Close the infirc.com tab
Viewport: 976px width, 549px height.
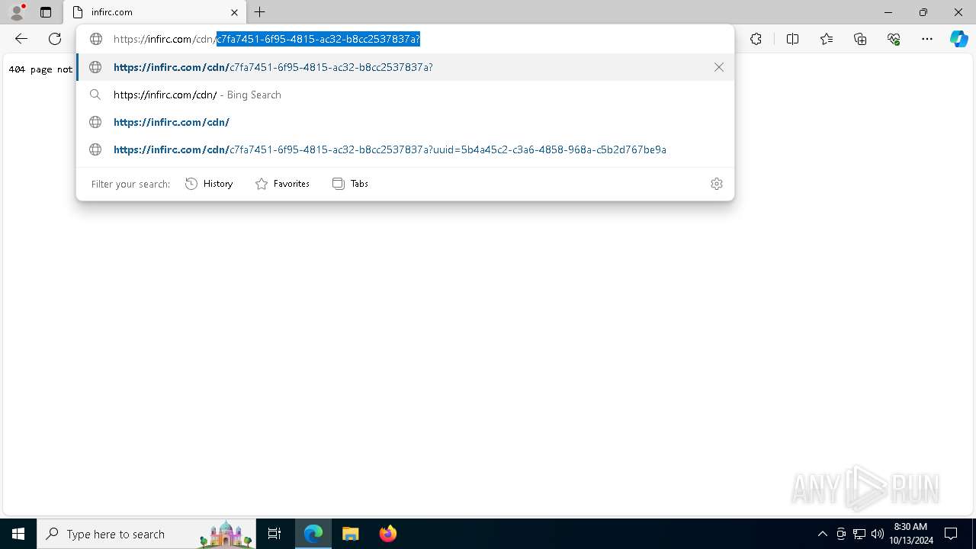click(x=234, y=12)
